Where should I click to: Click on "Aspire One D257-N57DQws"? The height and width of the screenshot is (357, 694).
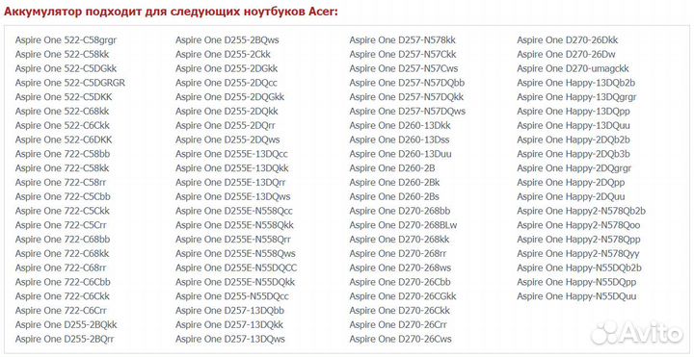pos(408,111)
